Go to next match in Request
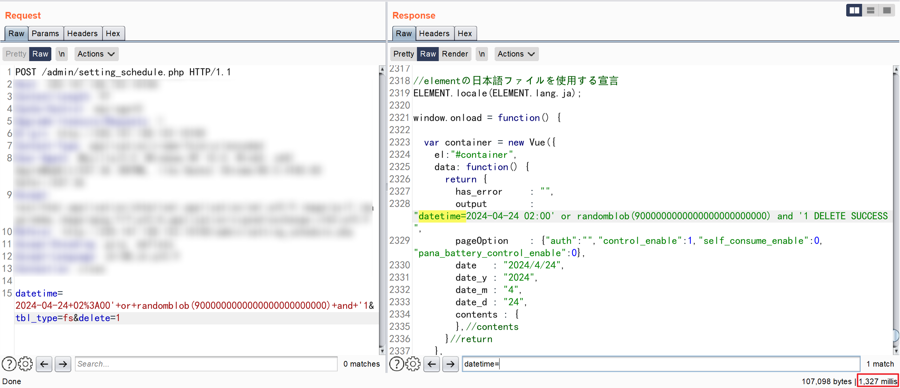The image size is (900, 388). click(63, 364)
